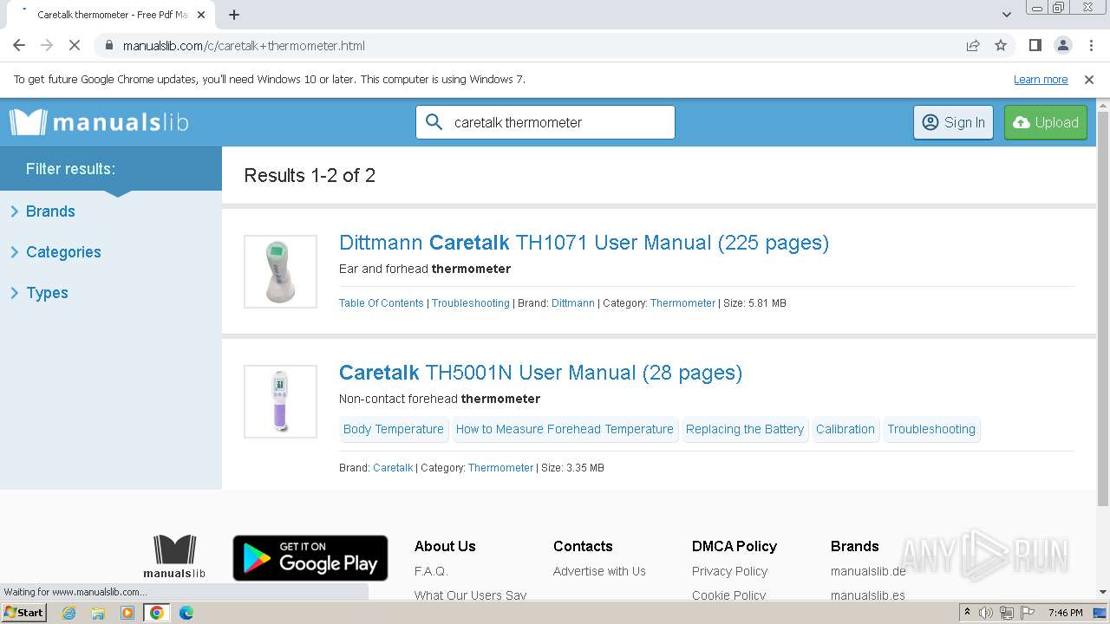Click the footer manualslib logo

[174, 556]
